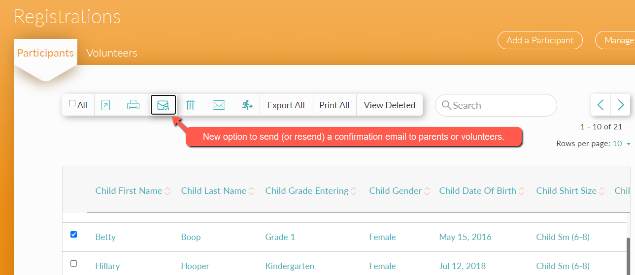
Task: Uncheck the Betty Boop row checkbox
Action: click(x=74, y=235)
